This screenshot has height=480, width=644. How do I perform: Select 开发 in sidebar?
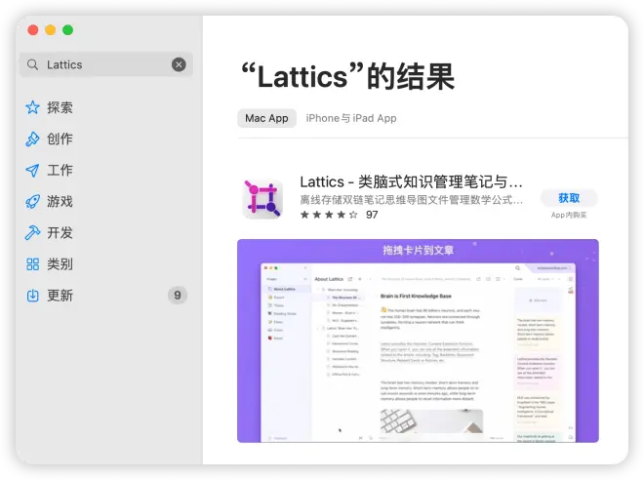click(x=60, y=233)
